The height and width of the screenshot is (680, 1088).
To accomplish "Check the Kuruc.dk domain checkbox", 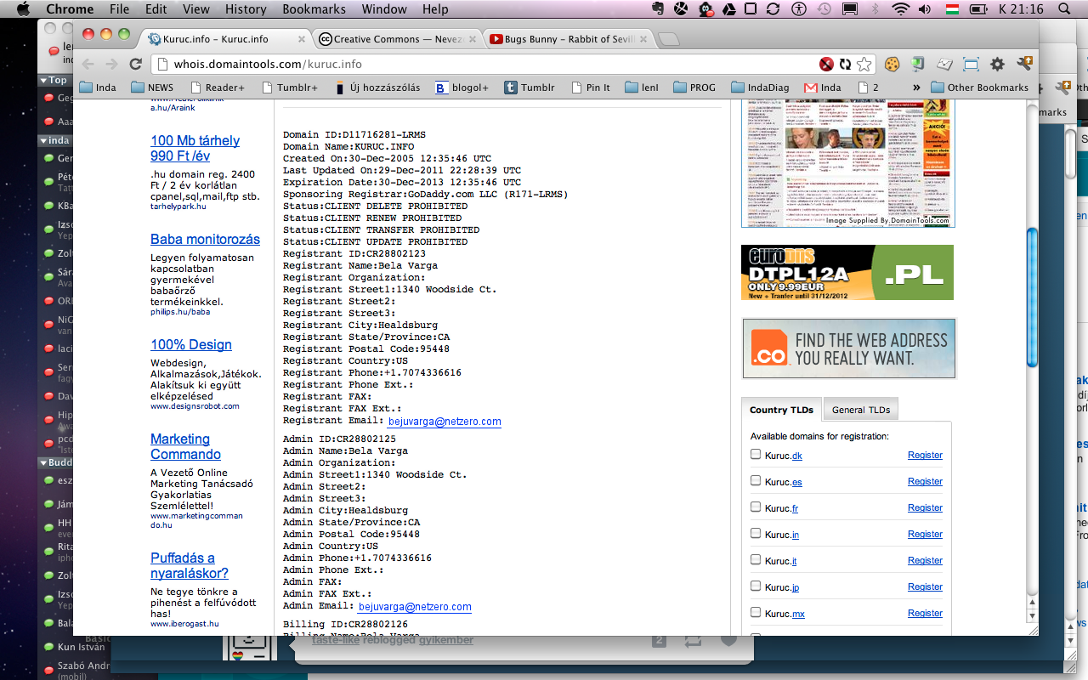I will coord(756,455).
